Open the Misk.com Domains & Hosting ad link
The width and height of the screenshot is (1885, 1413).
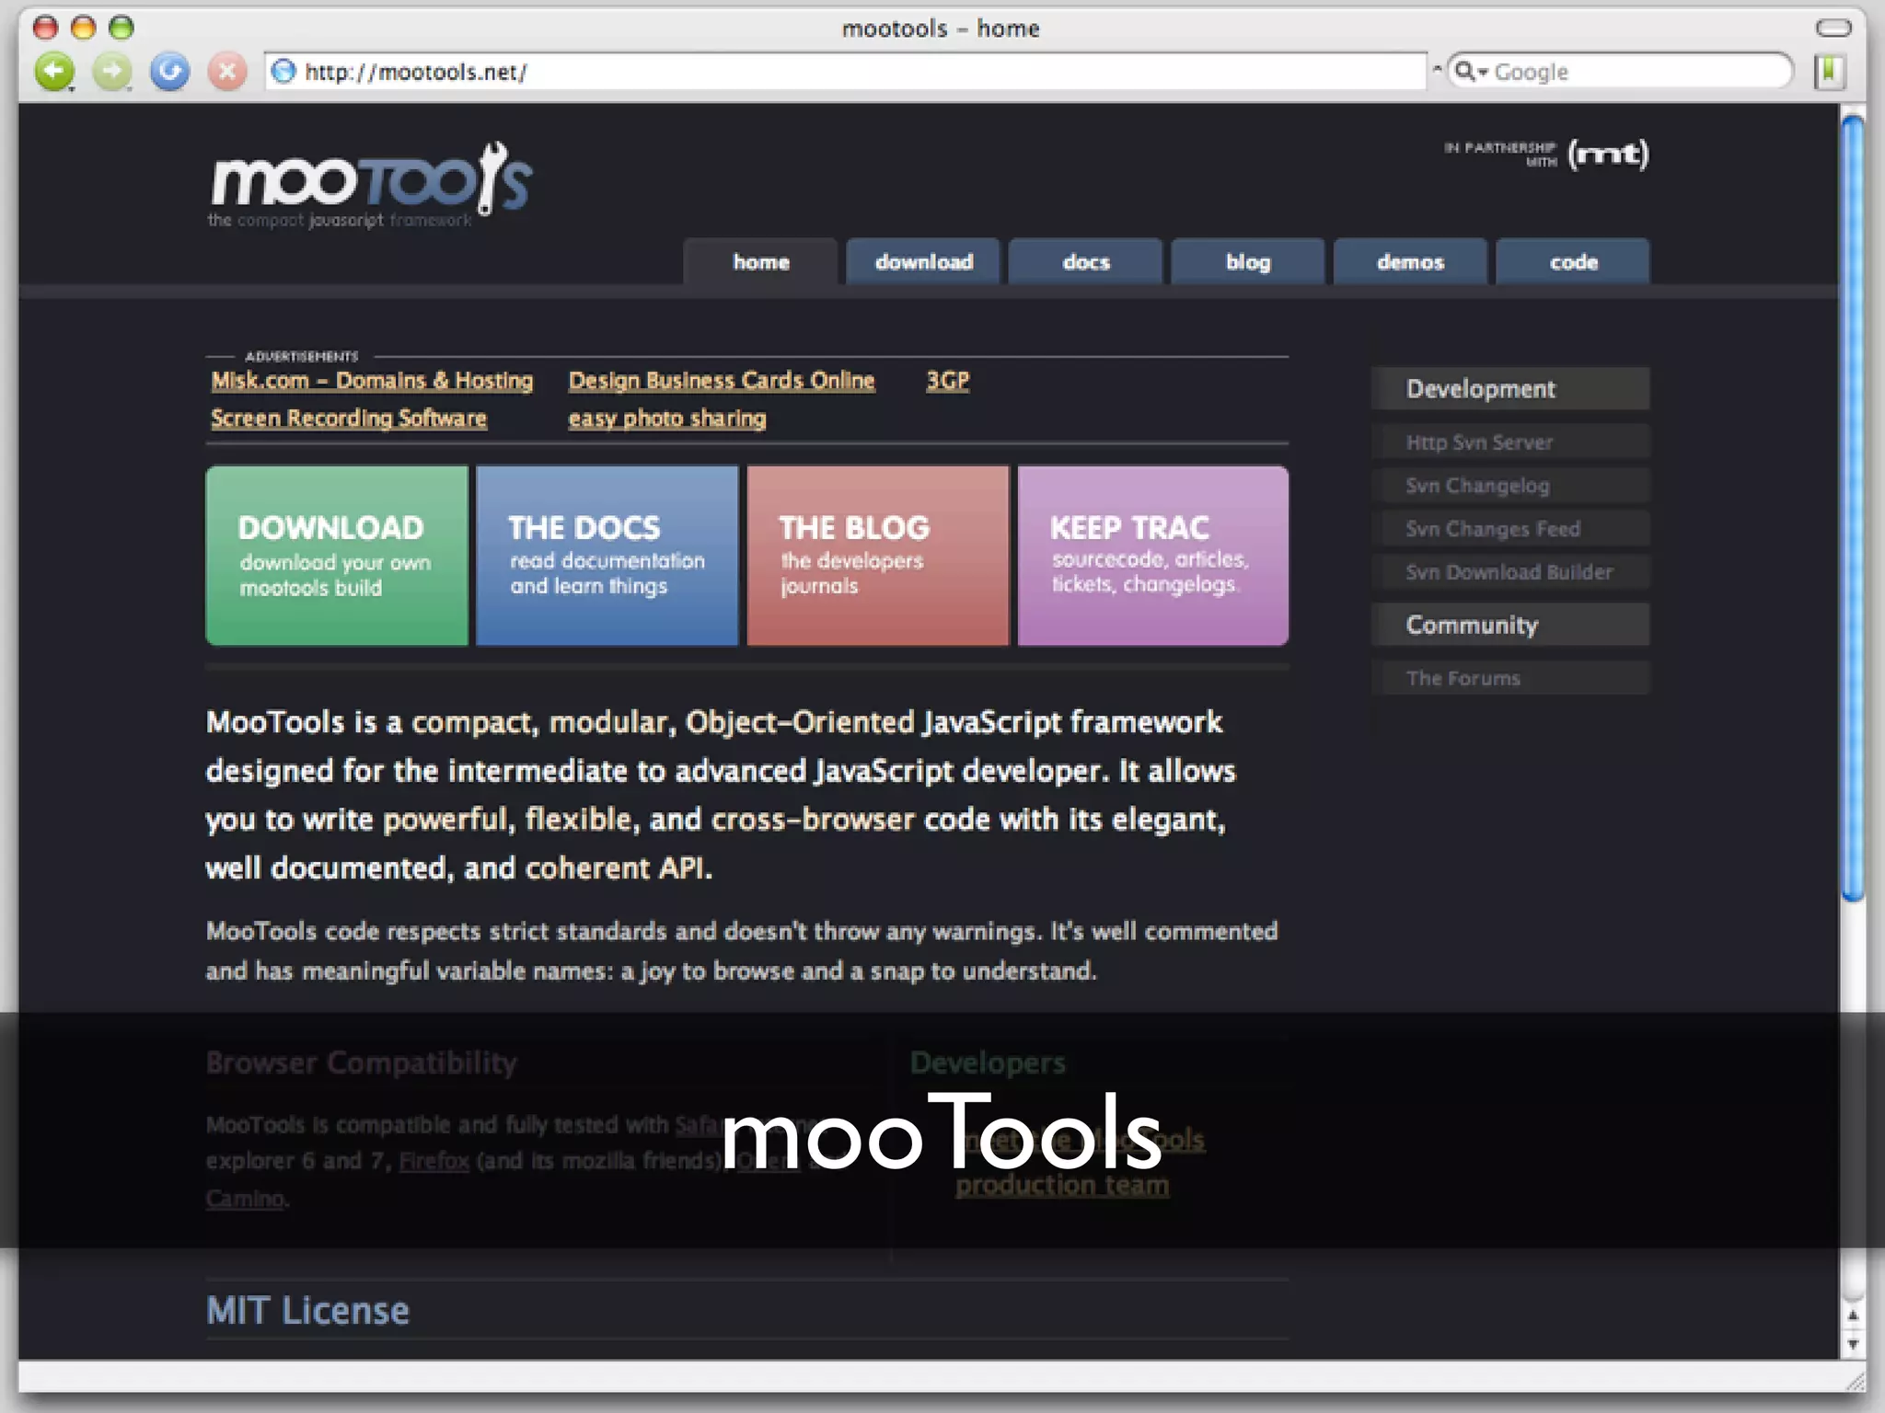(x=372, y=381)
